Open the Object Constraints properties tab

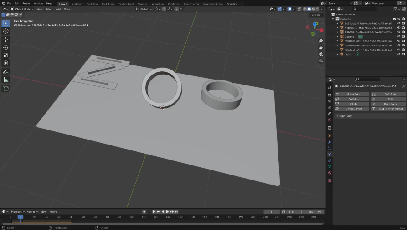click(x=330, y=160)
